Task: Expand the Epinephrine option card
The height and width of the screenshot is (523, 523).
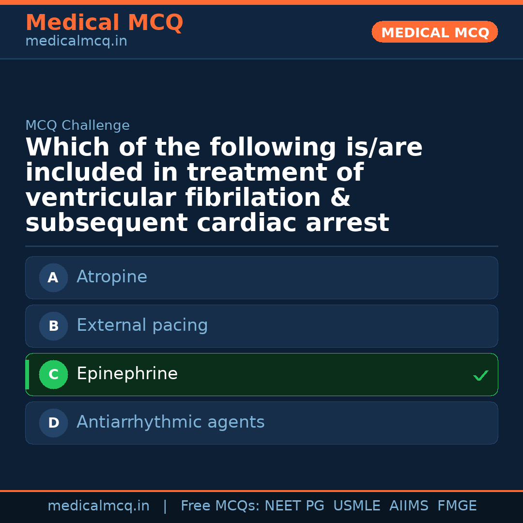Action: click(x=261, y=374)
